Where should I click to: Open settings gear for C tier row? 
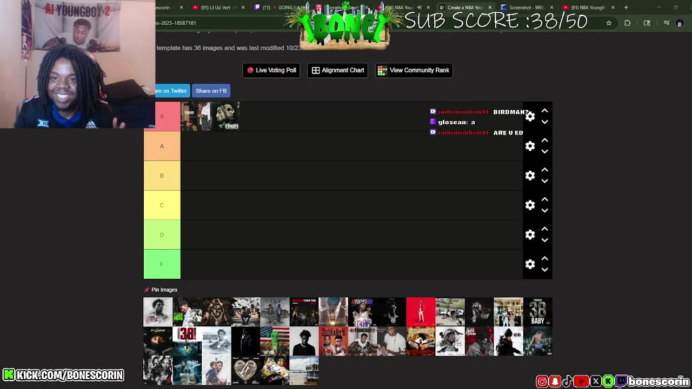530,205
